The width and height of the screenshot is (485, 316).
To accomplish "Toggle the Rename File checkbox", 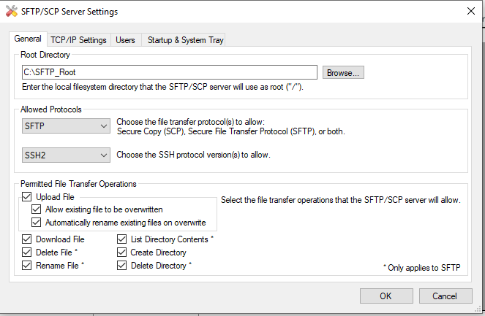I will pyautogui.click(x=28, y=266).
